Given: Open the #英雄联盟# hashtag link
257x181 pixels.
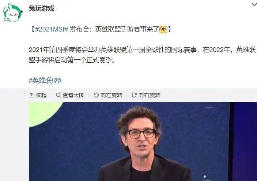Looking at the screenshot, I should (x=45, y=81).
